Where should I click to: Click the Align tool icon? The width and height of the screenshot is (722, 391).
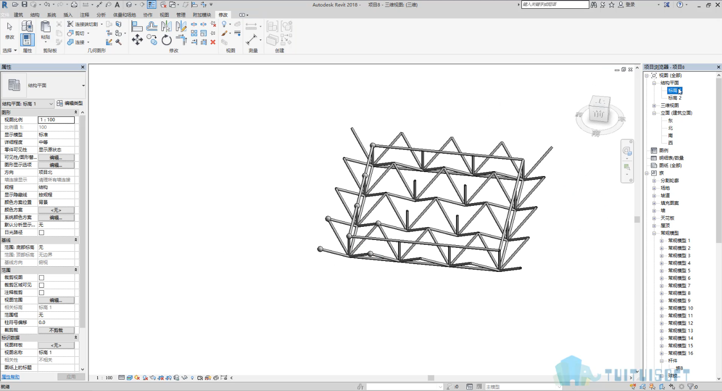click(137, 26)
